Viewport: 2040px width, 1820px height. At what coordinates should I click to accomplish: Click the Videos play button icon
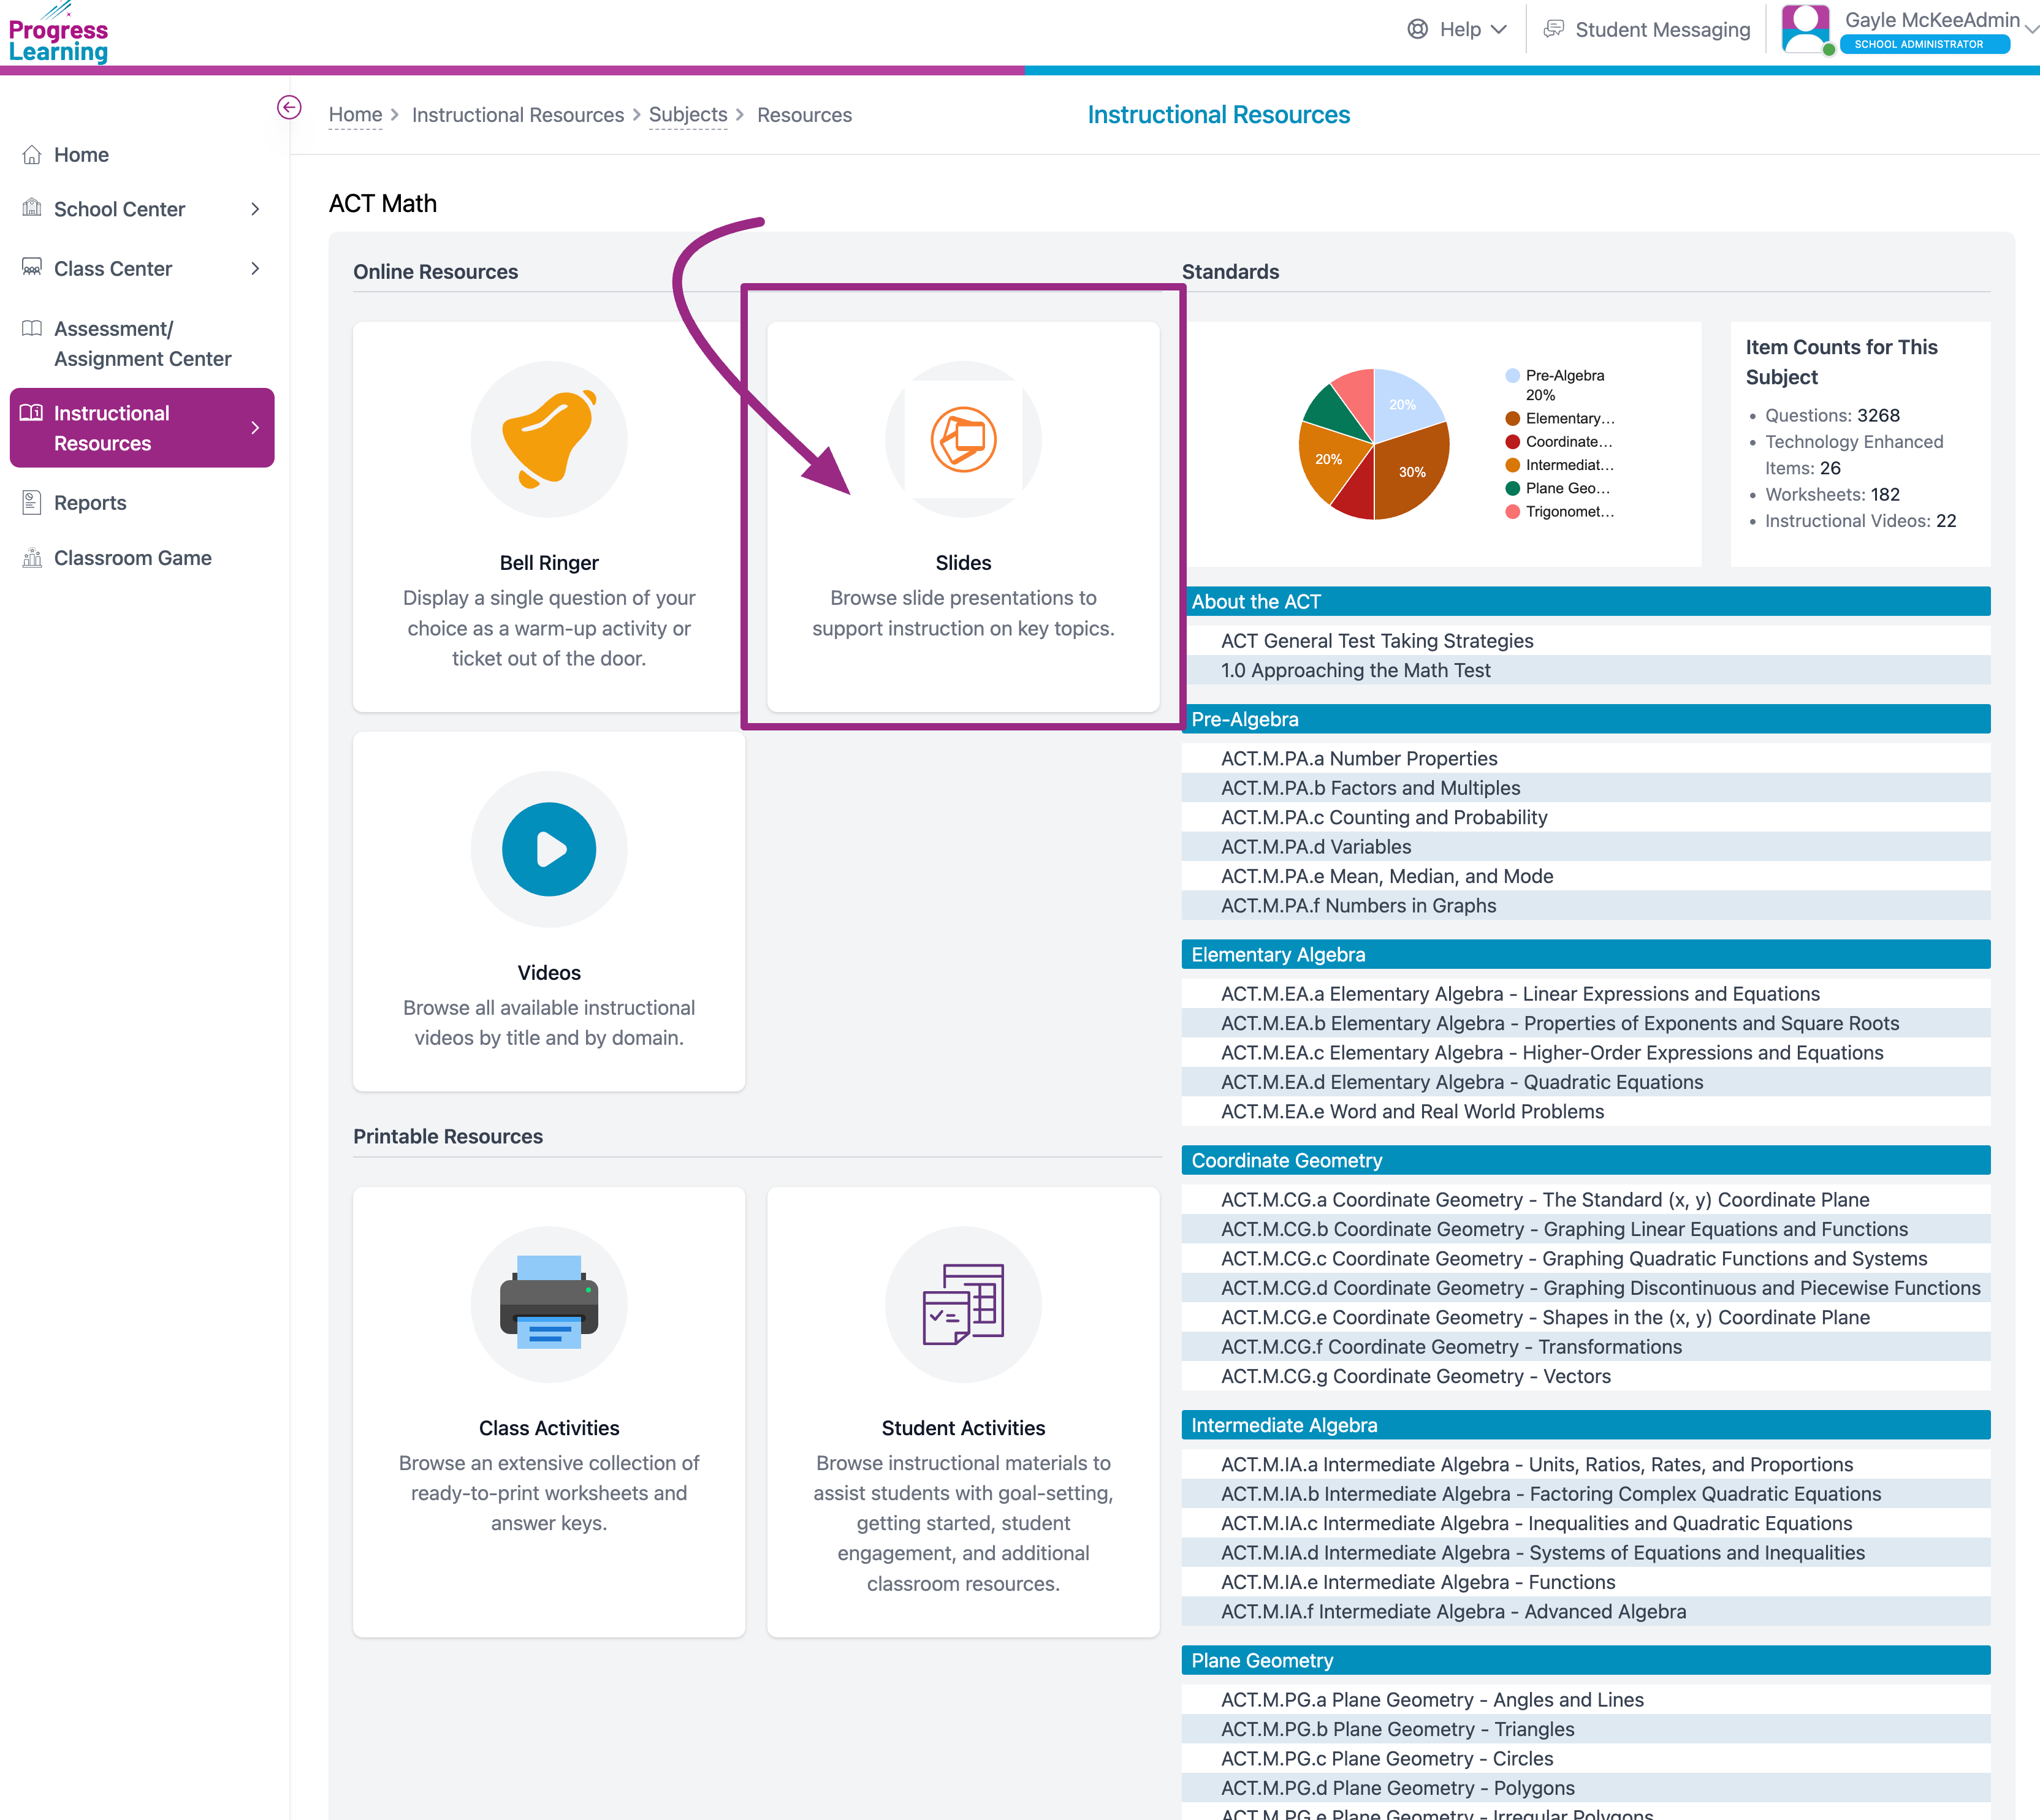[548, 849]
